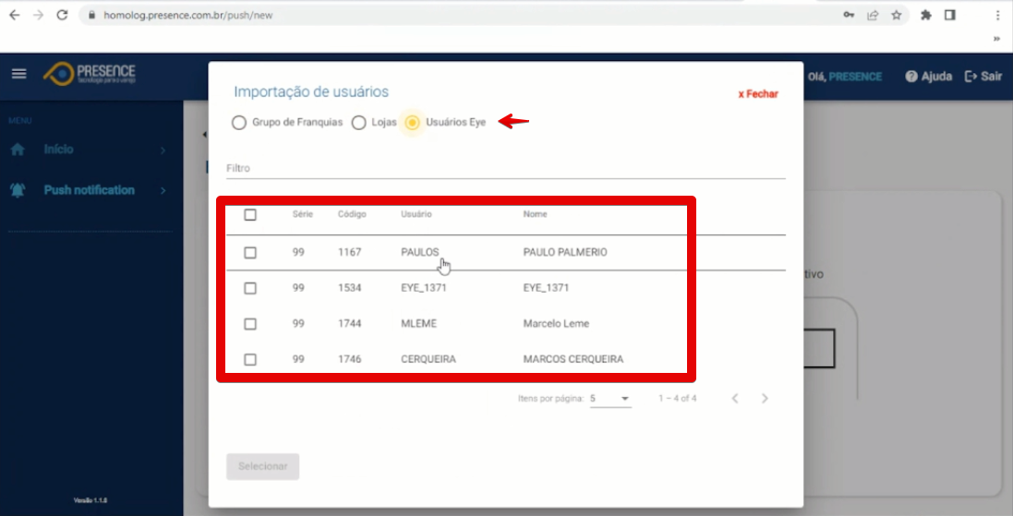Click the Presence logo
This screenshot has width=1013, height=516.
coord(90,74)
